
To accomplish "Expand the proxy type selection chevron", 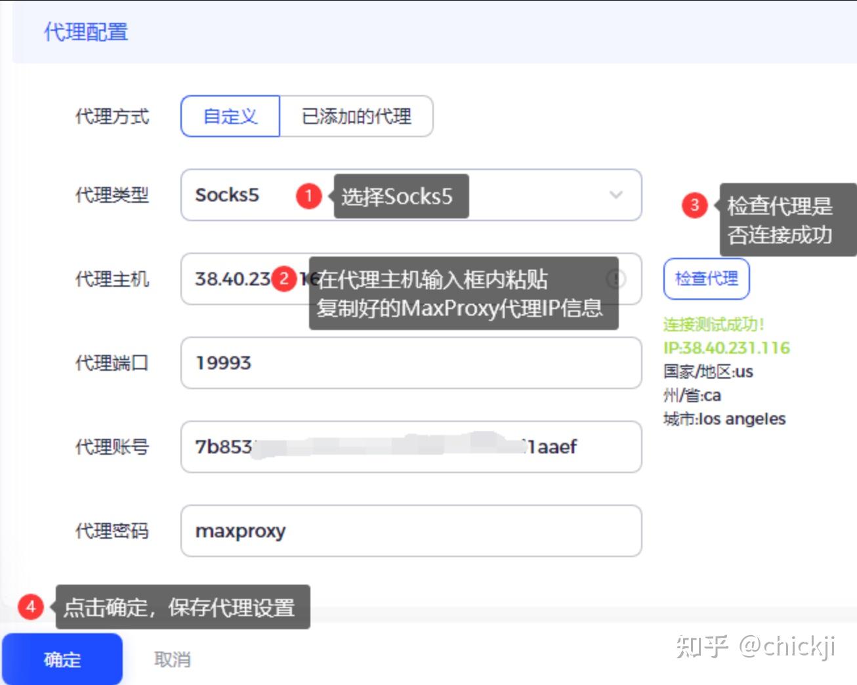I will point(616,195).
